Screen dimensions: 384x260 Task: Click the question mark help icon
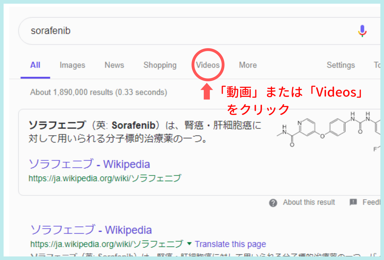(273, 203)
